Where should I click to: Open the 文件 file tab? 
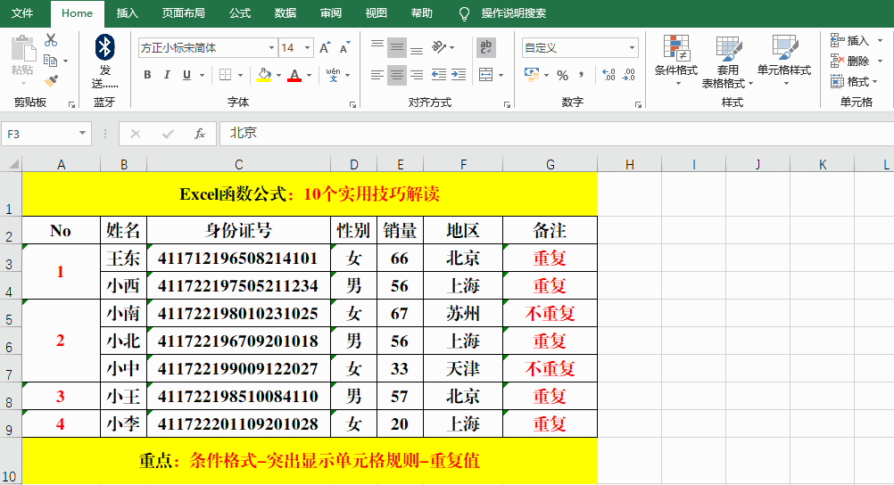[x=22, y=13]
